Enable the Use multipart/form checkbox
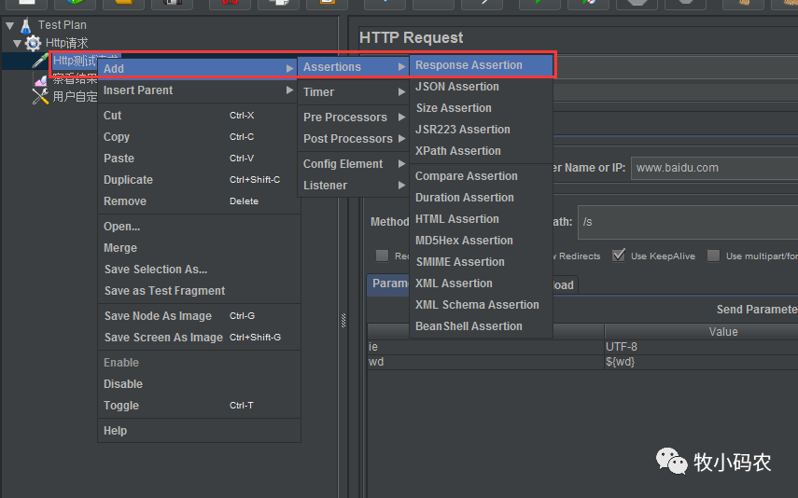This screenshot has width=798, height=498. [x=713, y=256]
